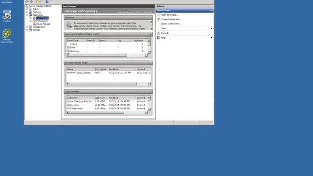This screenshot has height=176, width=313.
Task: Click the Back arrow in the toolbar
Action: click(x=27, y=1)
